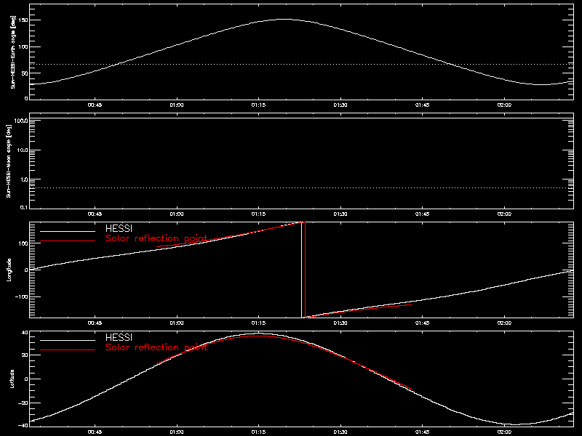Click 01:15 time label under Sun-HESSI-Earth plot
582x436 pixels.
click(x=258, y=105)
